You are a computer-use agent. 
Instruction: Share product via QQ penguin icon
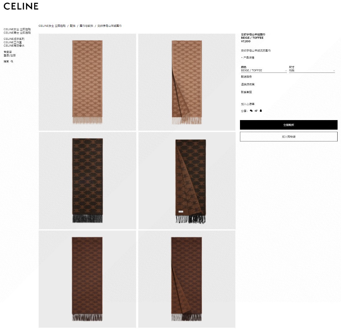pos(261,111)
